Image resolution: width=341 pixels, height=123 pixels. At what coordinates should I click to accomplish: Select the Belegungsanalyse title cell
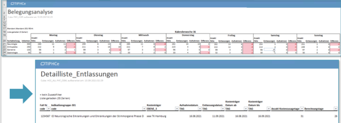[x=30, y=12]
